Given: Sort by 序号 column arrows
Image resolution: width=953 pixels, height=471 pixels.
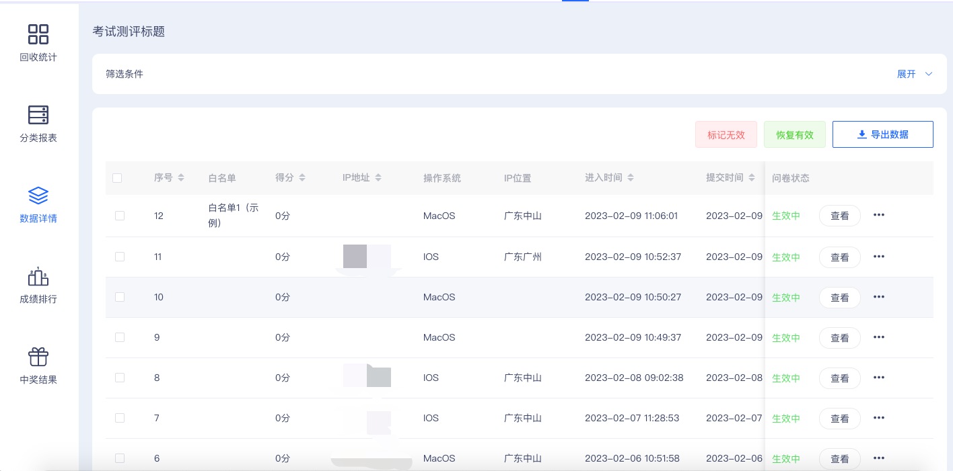Looking at the screenshot, I should tap(181, 178).
